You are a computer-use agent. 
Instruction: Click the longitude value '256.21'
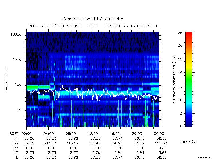[x=116, y=143]
